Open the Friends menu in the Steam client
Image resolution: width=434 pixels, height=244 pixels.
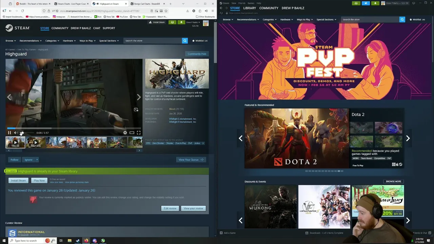(242, 3)
